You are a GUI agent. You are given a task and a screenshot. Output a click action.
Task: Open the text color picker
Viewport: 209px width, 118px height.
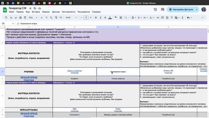coord(110,17)
